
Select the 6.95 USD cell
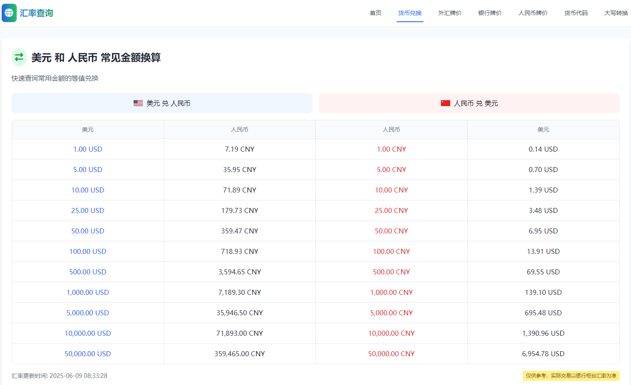tap(543, 231)
